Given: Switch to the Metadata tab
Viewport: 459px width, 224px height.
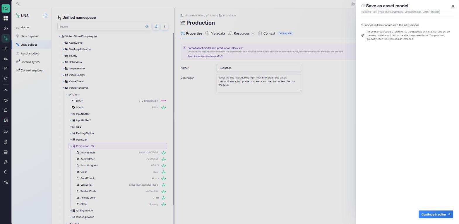Looking at the screenshot, I should click(215, 33).
